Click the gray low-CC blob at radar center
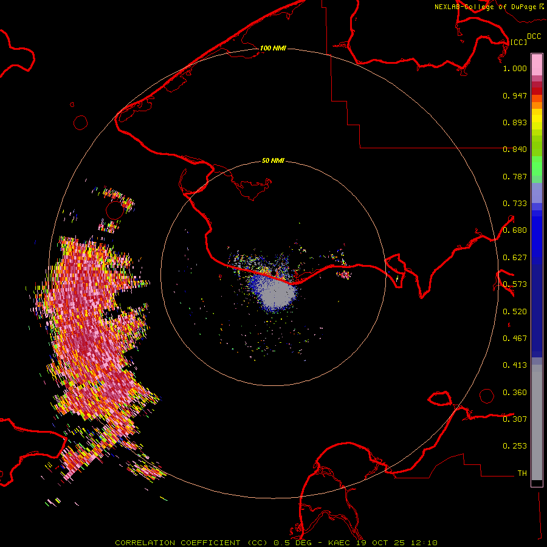This screenshot has width=547, height=547. (x=278, y=295)
